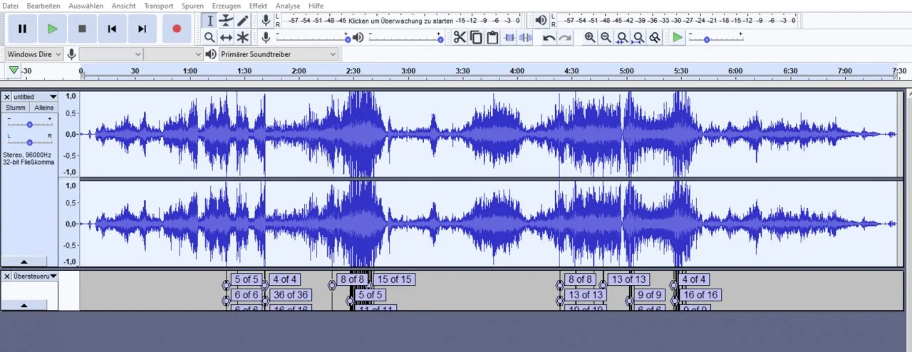Select the Selection (I-beam) tool
Screen dimensions: 912x352
(209, 21)
